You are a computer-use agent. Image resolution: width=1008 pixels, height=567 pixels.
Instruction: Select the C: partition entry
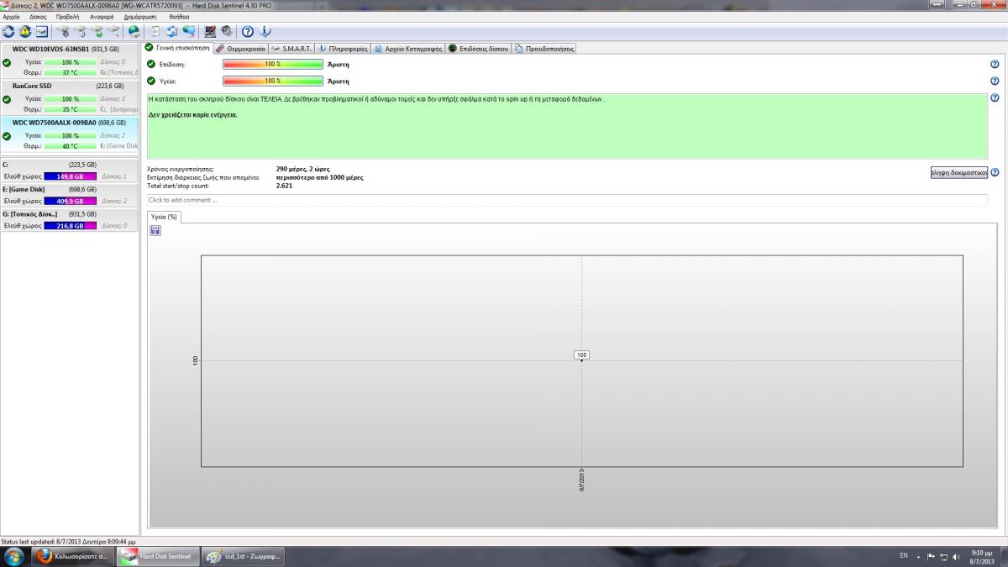(70, 171)
